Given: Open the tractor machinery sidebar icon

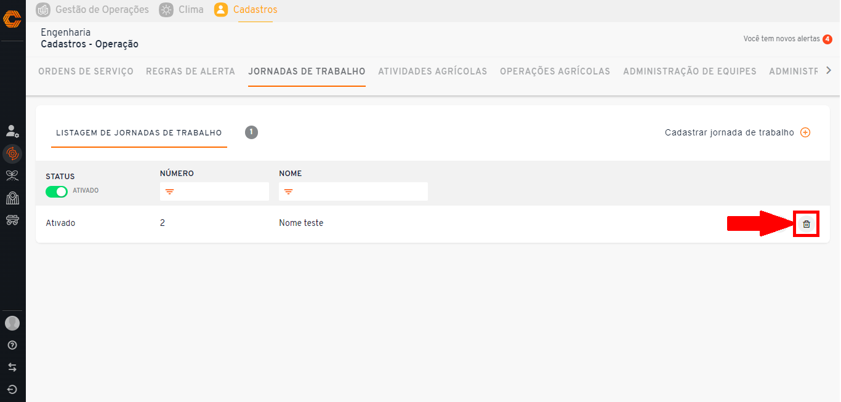Looking at the screenshot, I should point(12,220).
